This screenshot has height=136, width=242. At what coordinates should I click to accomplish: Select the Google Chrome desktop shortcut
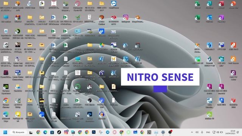[x=6, y=100]
